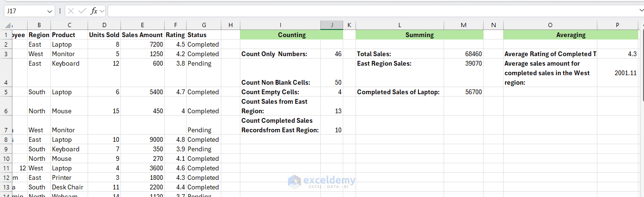Image resolution: width=644 pixels, height=197 pixels.
Task: Click the average value 2001.11
Action: 617,73
